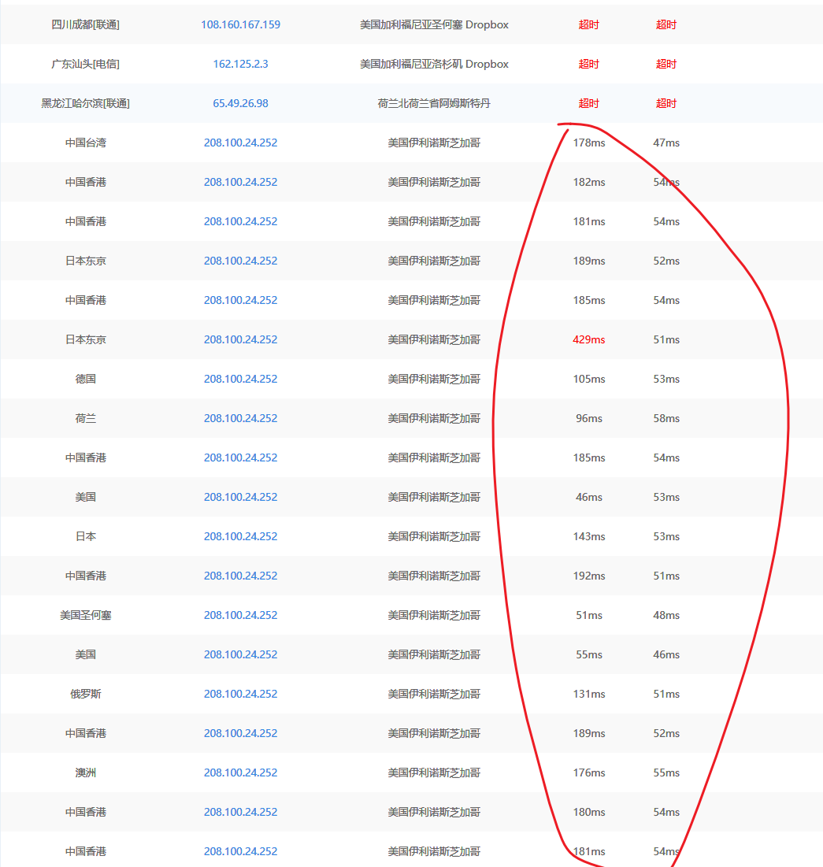The width and height of the screenshot is (823, 867).
Task: Click the IP link in the 日本东京 row
Action: click(240, 261)
